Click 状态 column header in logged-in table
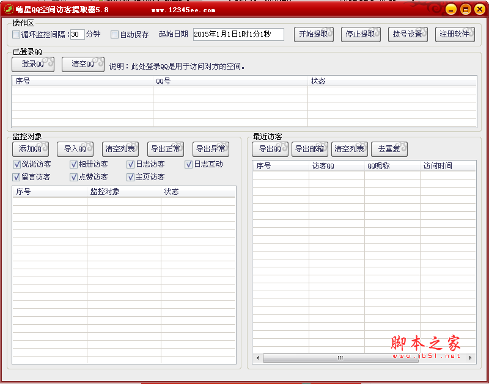This screenshot has height=384, width=489. click(392, 81)
